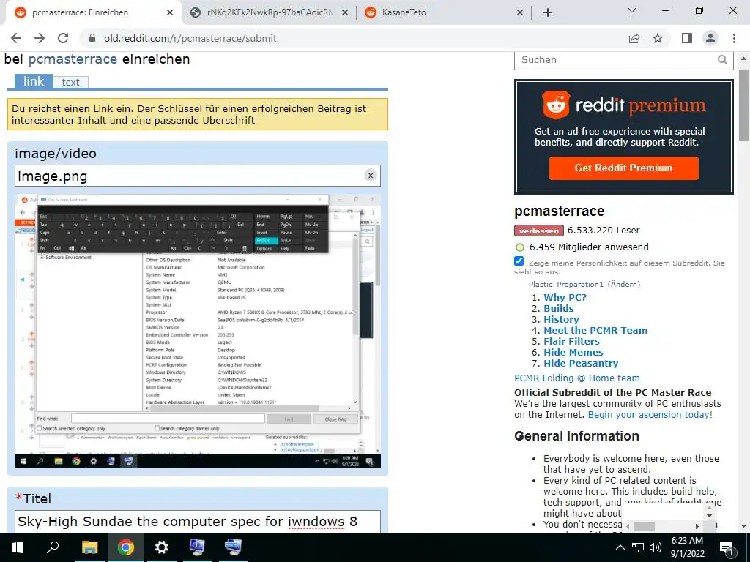Click the uploaded image preview

[198, 331]
